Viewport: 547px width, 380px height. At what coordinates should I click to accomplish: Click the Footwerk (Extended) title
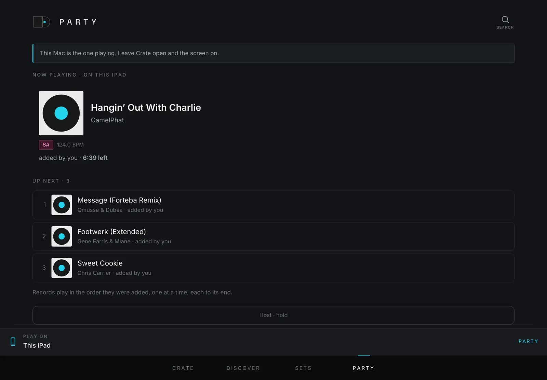coord(111,232)
